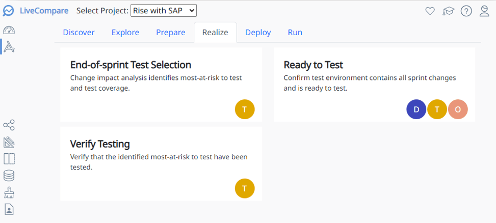Click the user account icon
This screenshot has width=496, height=223.
(484, 11)
